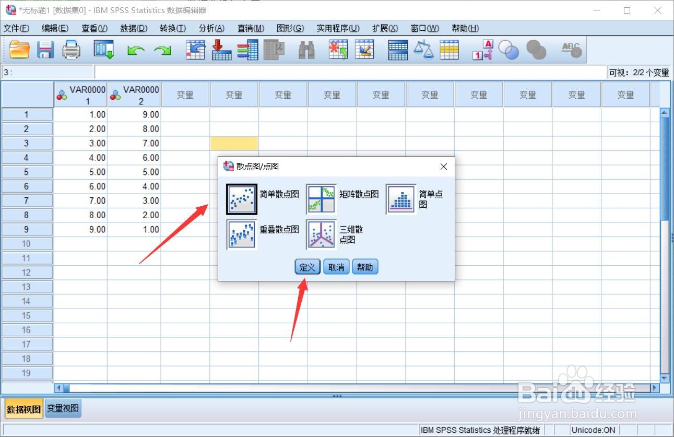The height and width of the screenshot is (437, 674).
Task: Click the Use variable sets circles icon
Action: click(509, 50)
